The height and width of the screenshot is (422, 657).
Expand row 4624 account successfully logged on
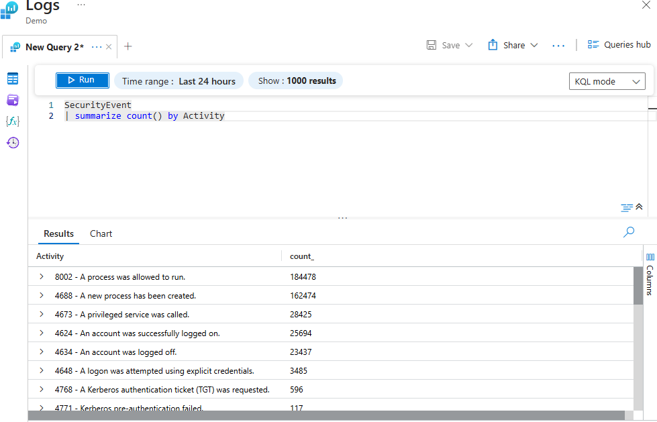tap(42, 333)
